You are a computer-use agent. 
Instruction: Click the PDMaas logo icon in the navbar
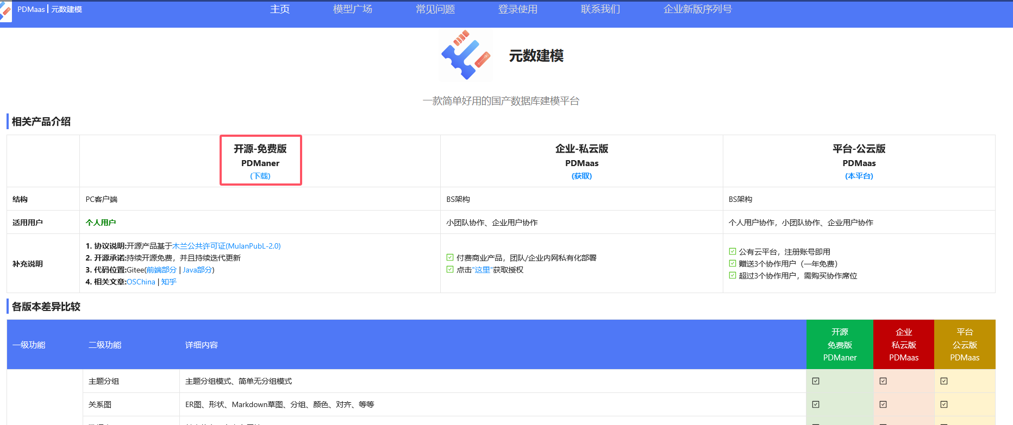5,12
